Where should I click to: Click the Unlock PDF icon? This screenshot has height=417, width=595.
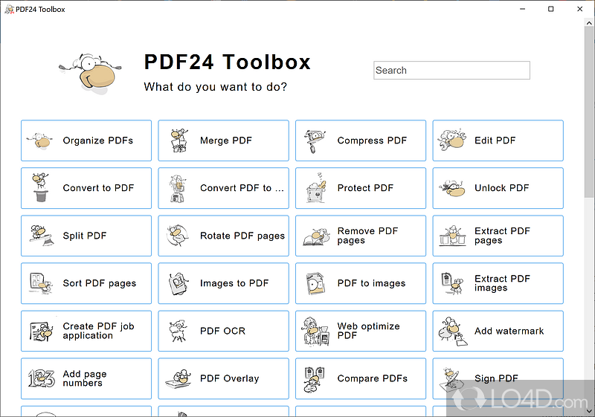[x=451, y=188]
